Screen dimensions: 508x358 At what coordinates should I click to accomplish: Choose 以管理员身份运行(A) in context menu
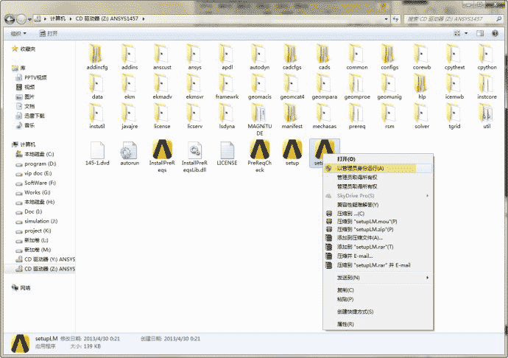[378, 168]
